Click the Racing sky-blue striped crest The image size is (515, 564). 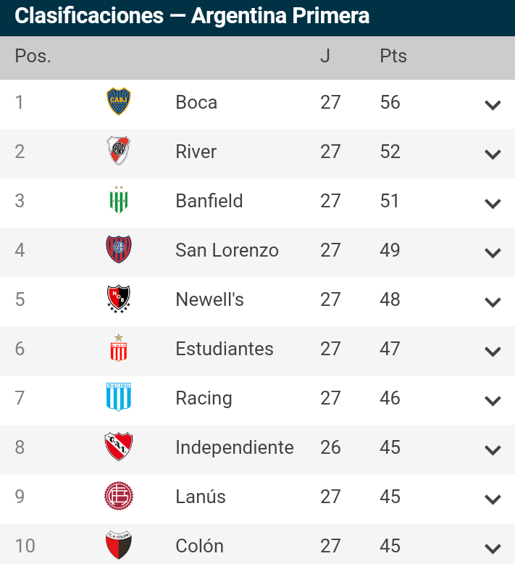click(119, 397)
